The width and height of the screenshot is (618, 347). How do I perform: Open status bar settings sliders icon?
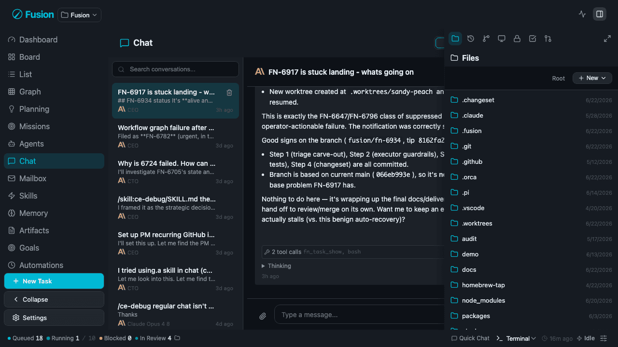604,338
